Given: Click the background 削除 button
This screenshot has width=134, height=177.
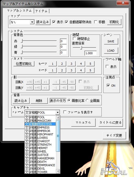Looking at the screenshot, I should tap(39, 101).
